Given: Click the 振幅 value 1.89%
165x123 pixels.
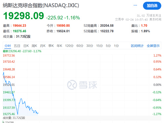Looking at the screenshot, I should [x=146, y=31].
